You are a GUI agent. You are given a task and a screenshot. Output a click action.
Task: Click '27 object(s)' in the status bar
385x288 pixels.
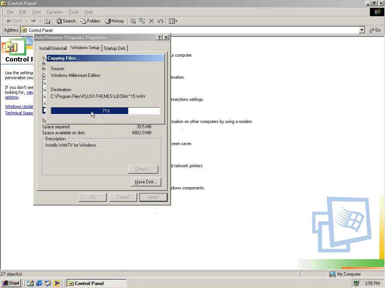click(11, 274)
